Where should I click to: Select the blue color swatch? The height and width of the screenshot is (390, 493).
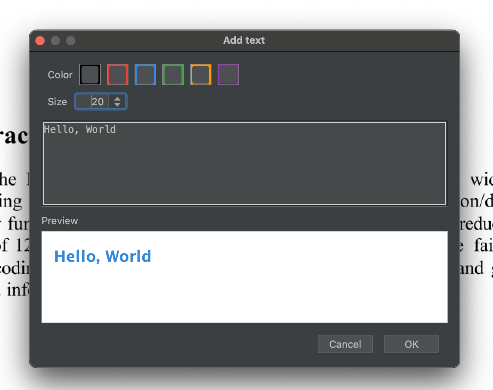[145, 74]
